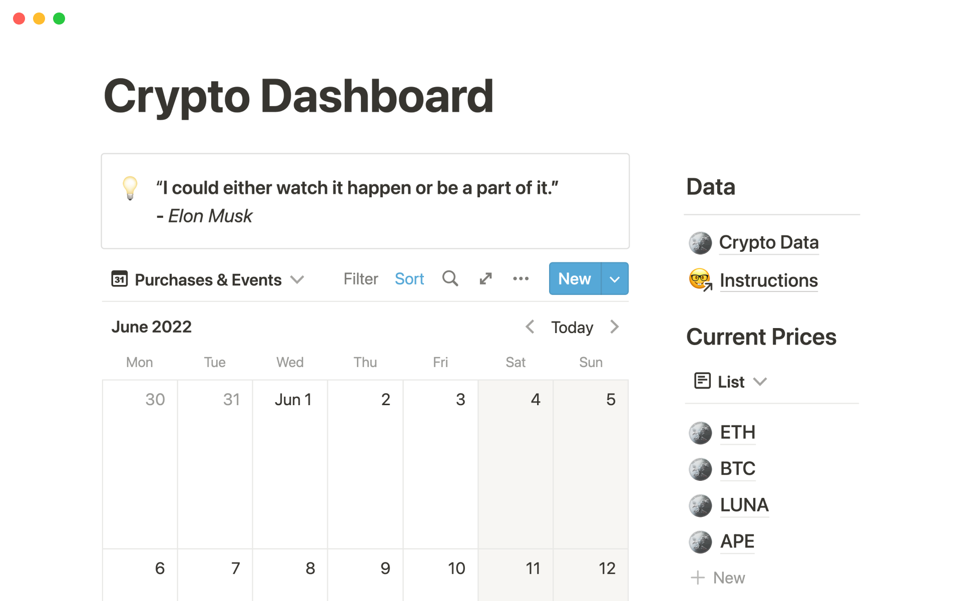The height and width of the screenshot is (601, 961).
Task: Open the Sort menu
Action: (409, 279)
